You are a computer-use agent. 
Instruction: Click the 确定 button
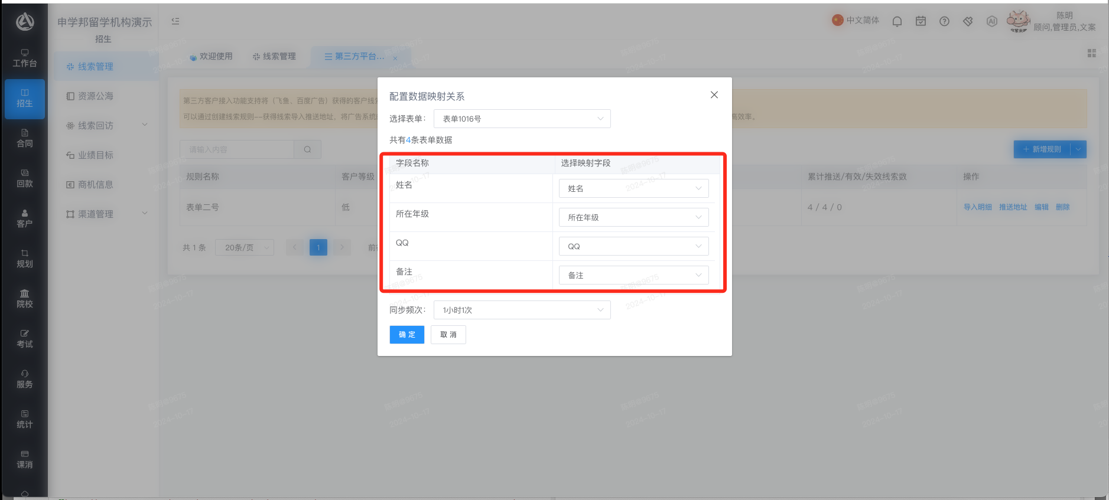(x=406, y=335)
